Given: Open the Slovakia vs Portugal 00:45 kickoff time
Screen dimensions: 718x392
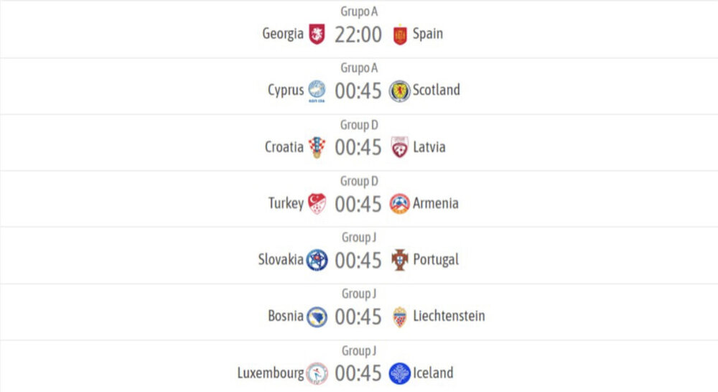Looking at the screenshot, I should (x=358, y=261).
